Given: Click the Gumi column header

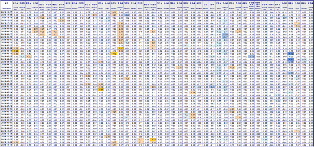Looking at the screenshot, I should point(218,6).
